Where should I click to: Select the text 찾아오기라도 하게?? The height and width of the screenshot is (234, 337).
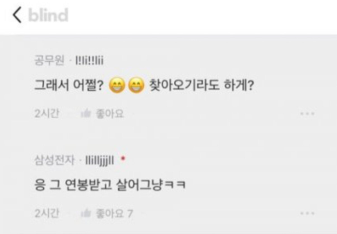(202, 85)
